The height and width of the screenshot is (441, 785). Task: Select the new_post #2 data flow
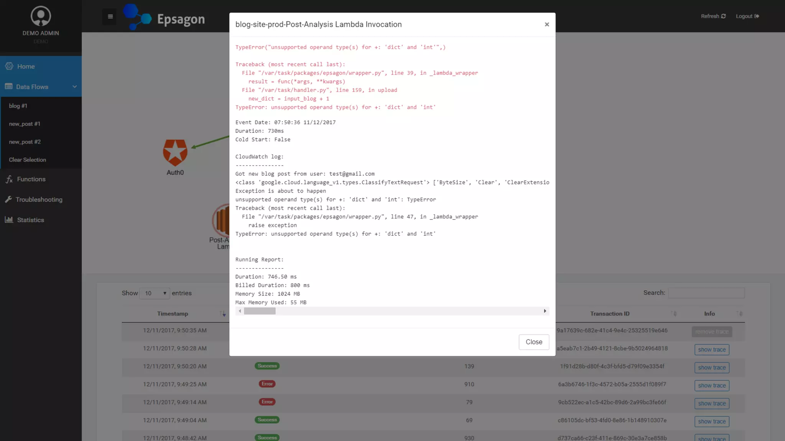point(25,142)
